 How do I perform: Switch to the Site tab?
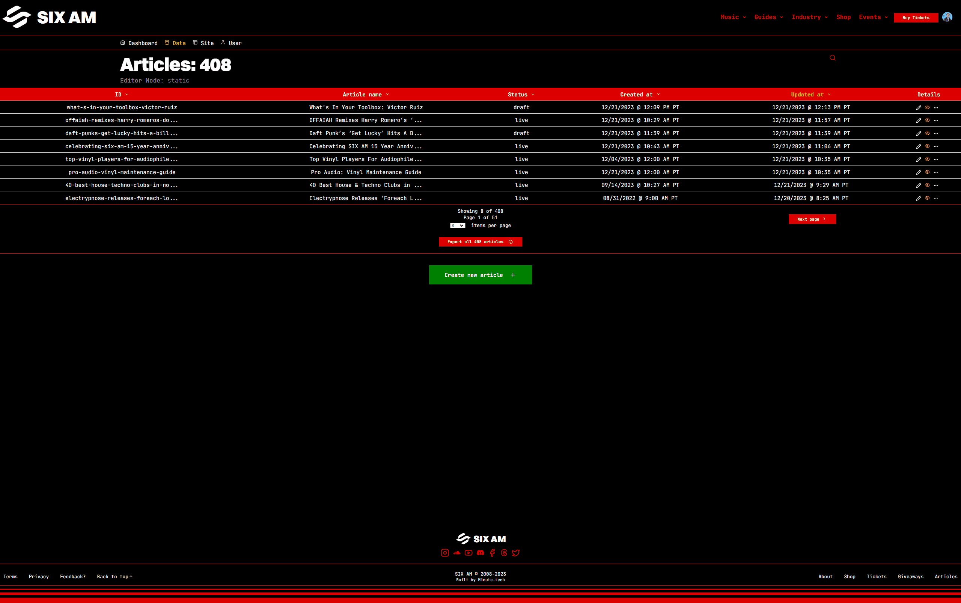(203, 43)
